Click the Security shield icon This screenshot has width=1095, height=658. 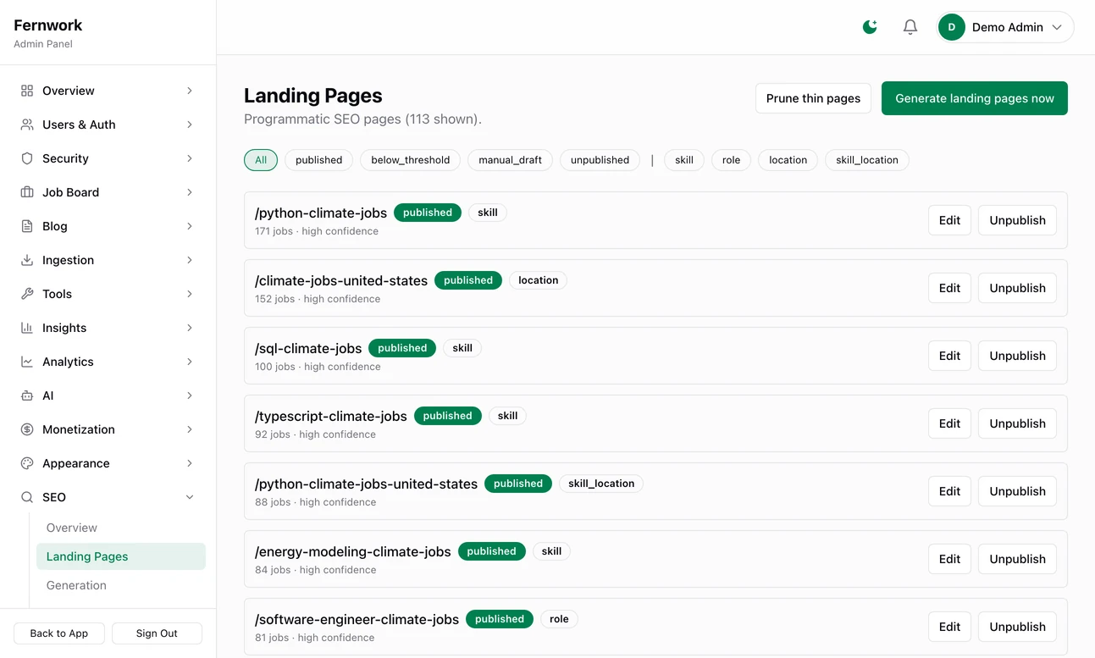point(27,158)
